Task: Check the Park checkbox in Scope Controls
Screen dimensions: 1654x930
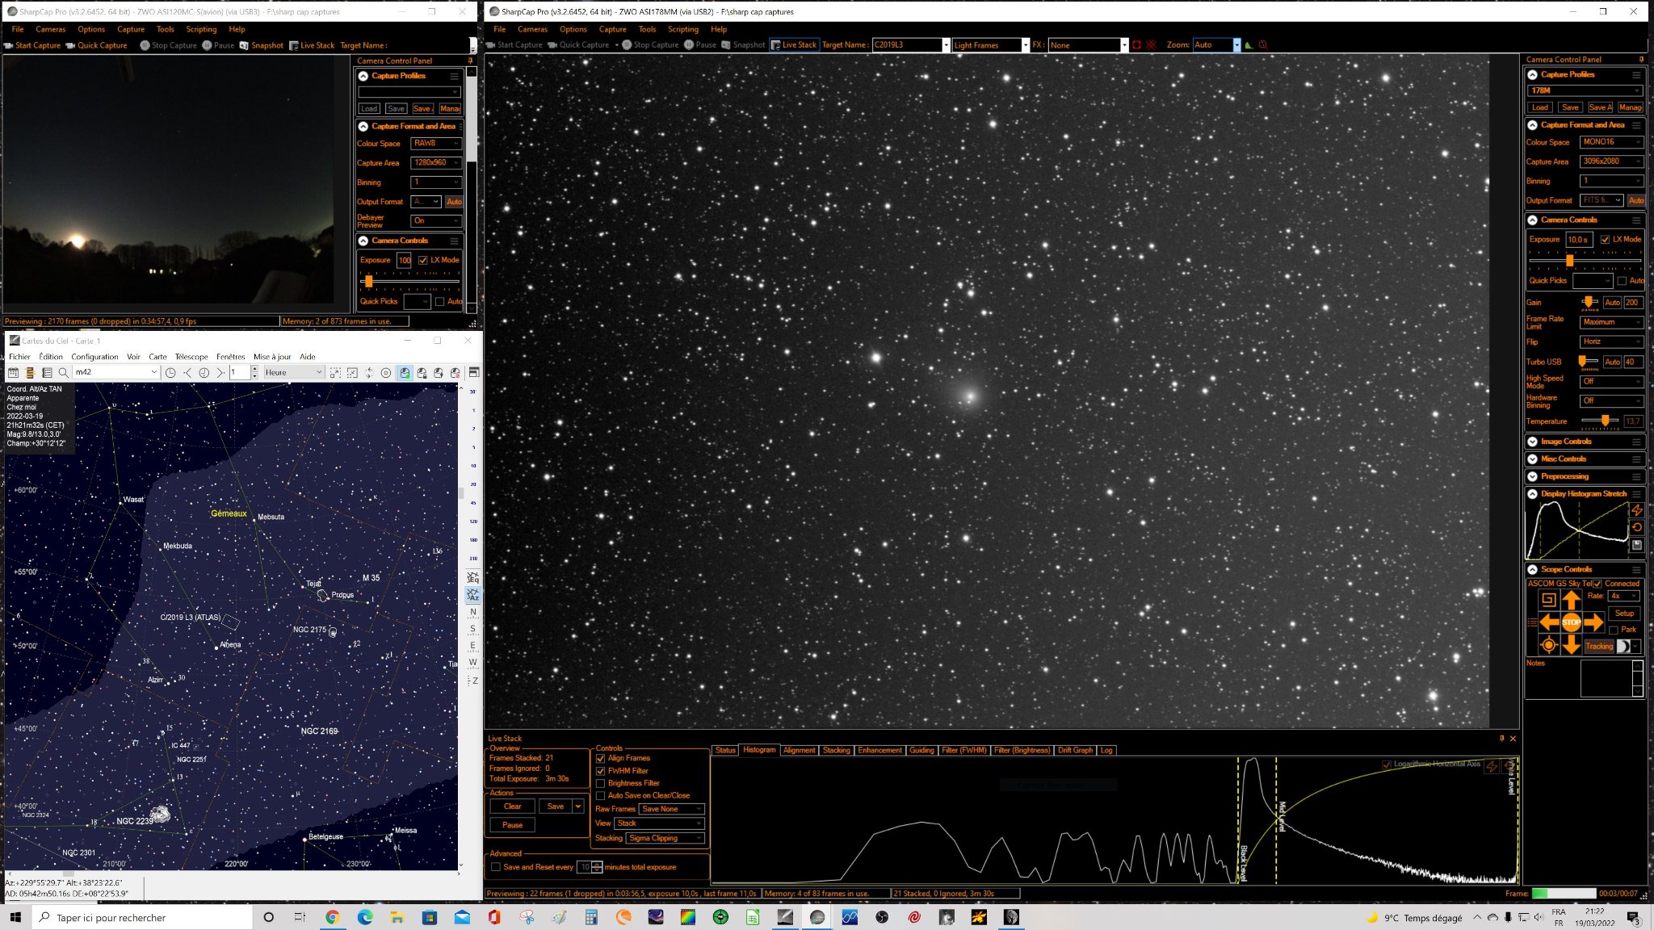Action: (1614, 630)
